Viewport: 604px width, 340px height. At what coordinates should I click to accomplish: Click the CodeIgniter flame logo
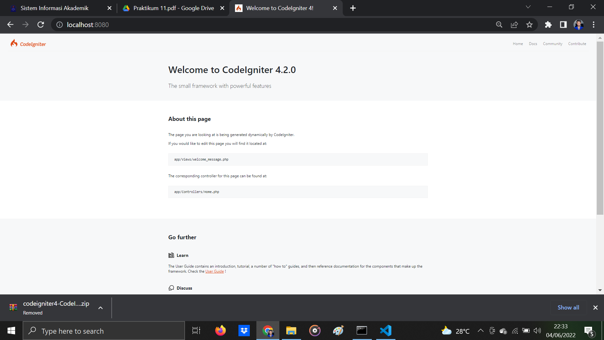[14, 43]
